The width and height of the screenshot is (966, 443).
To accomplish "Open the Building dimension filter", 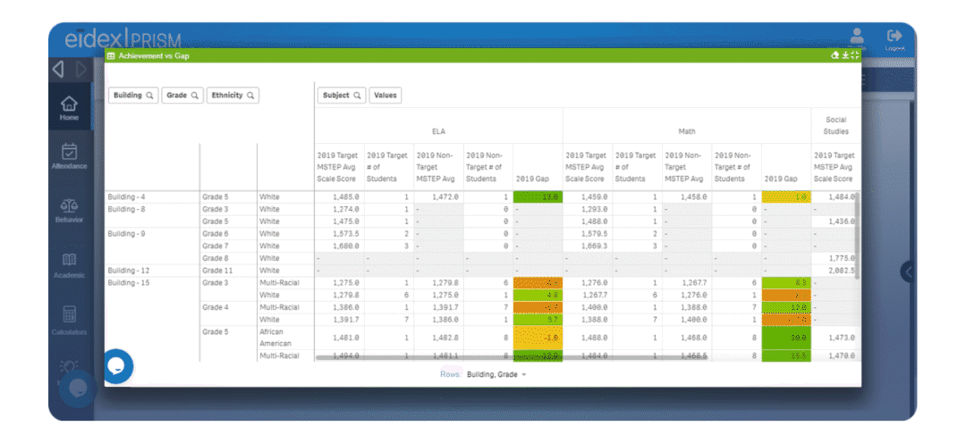I will (133, 96).
